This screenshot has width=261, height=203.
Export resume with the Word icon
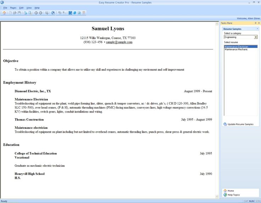click(70, 13)
